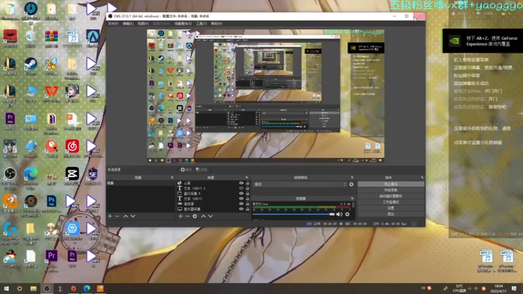
Task: Open the 剪切 transition dropdown
Action: [300, 184]
